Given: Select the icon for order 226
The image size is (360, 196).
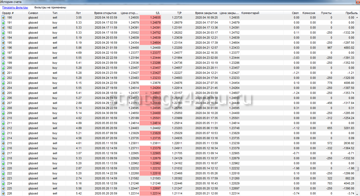Looking at the screenshot, I should 3,194.
